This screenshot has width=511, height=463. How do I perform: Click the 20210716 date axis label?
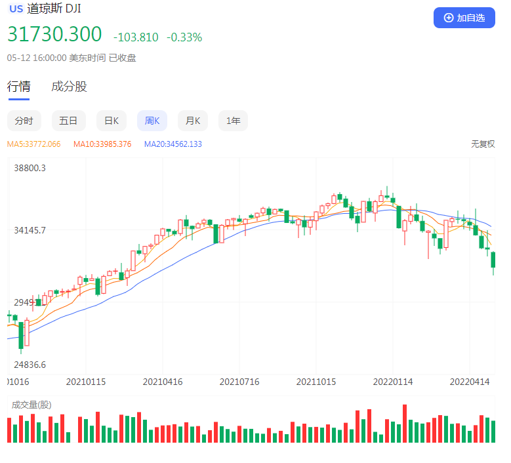tap(239, 382)
